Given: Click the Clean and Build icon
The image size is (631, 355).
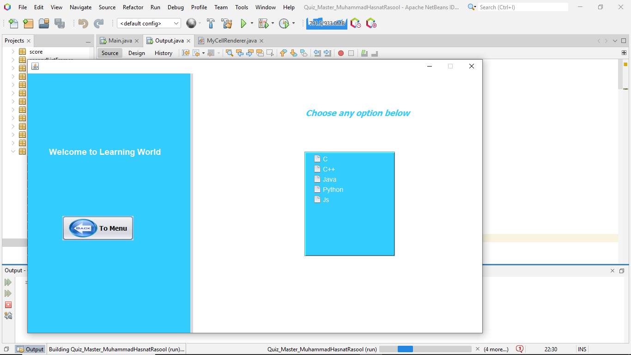Looking at the screenshot, I should click(x=226, y=24).
